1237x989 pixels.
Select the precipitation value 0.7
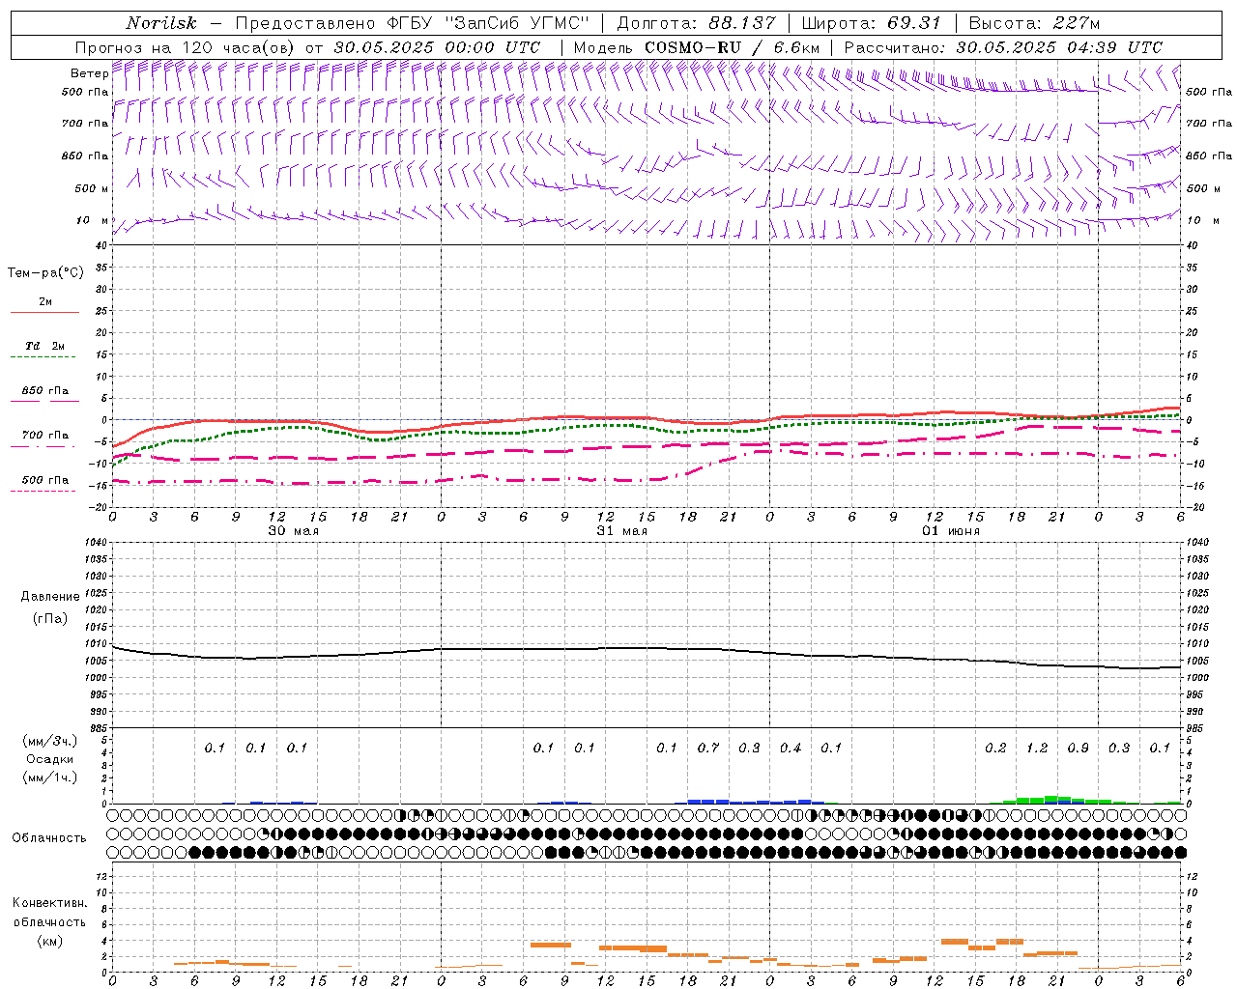(x=708, y=749)
